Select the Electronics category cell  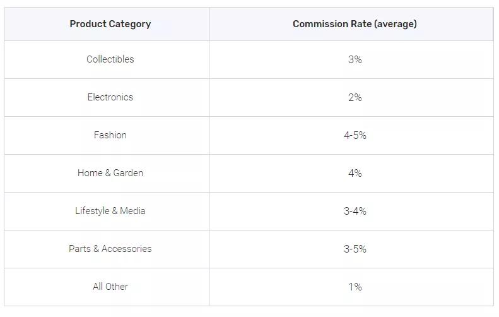click(x=110, y=97)
